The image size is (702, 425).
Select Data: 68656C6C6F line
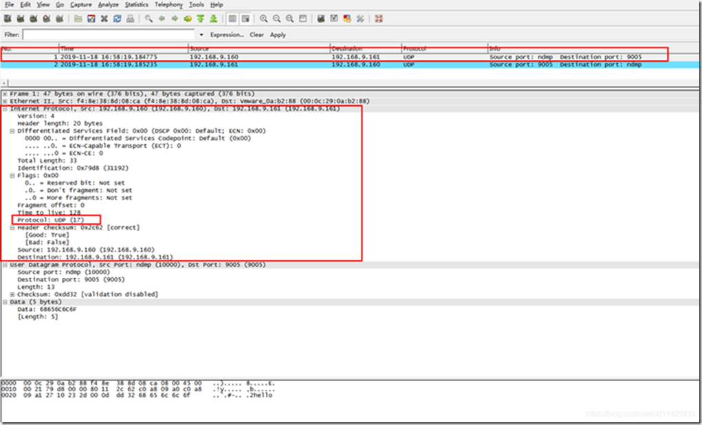pyautogui.click(x=47, y=309)
